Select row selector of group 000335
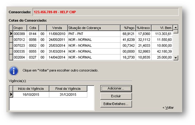 pyautogui.click(x=11, y=51)
